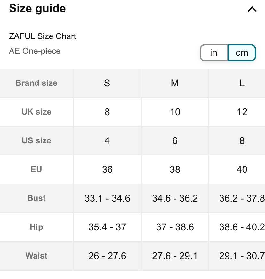This screenshot has width=265, height=279.
Task: Click the UK size row label
Action: [36, 112]
